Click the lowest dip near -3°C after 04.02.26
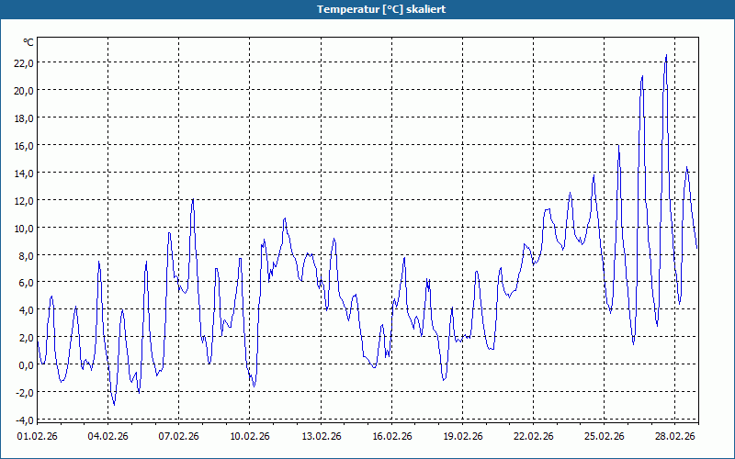The image size is (735, 459). pos(114,405)
